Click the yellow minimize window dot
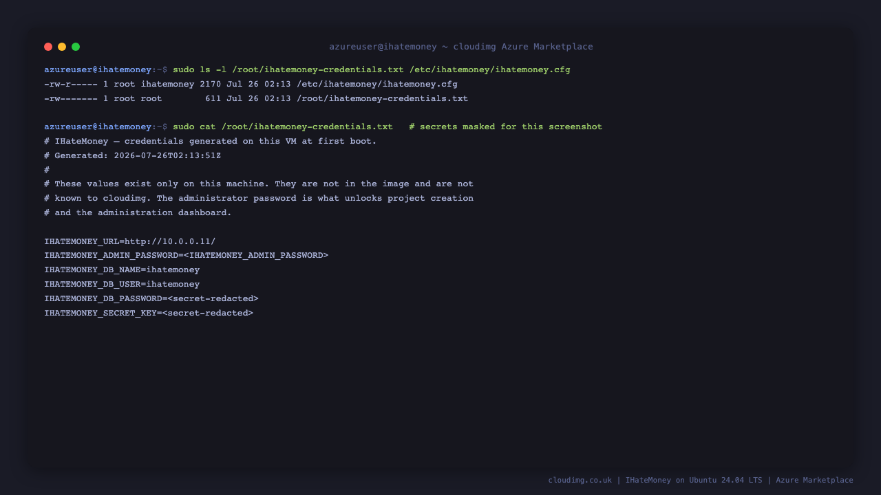 62,47
